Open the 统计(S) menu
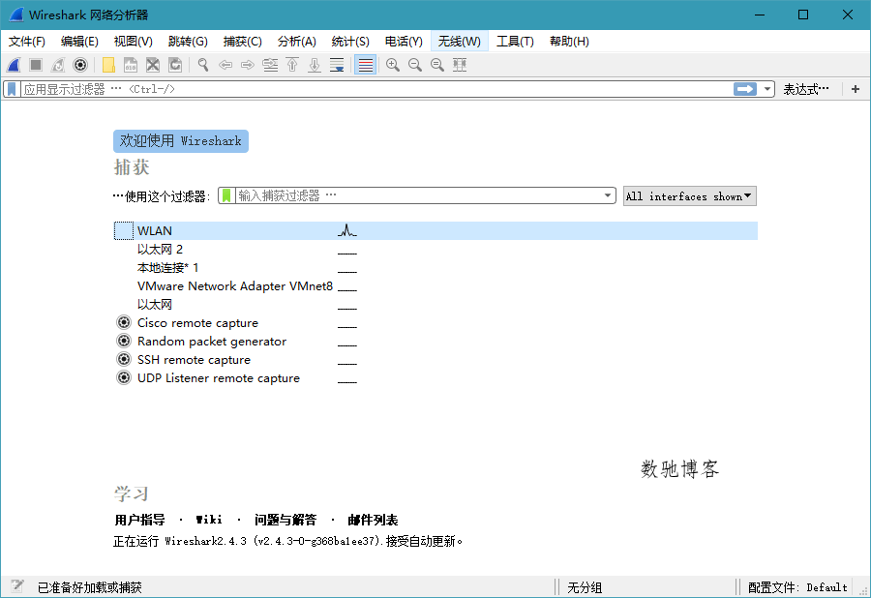 pos(350,41)
